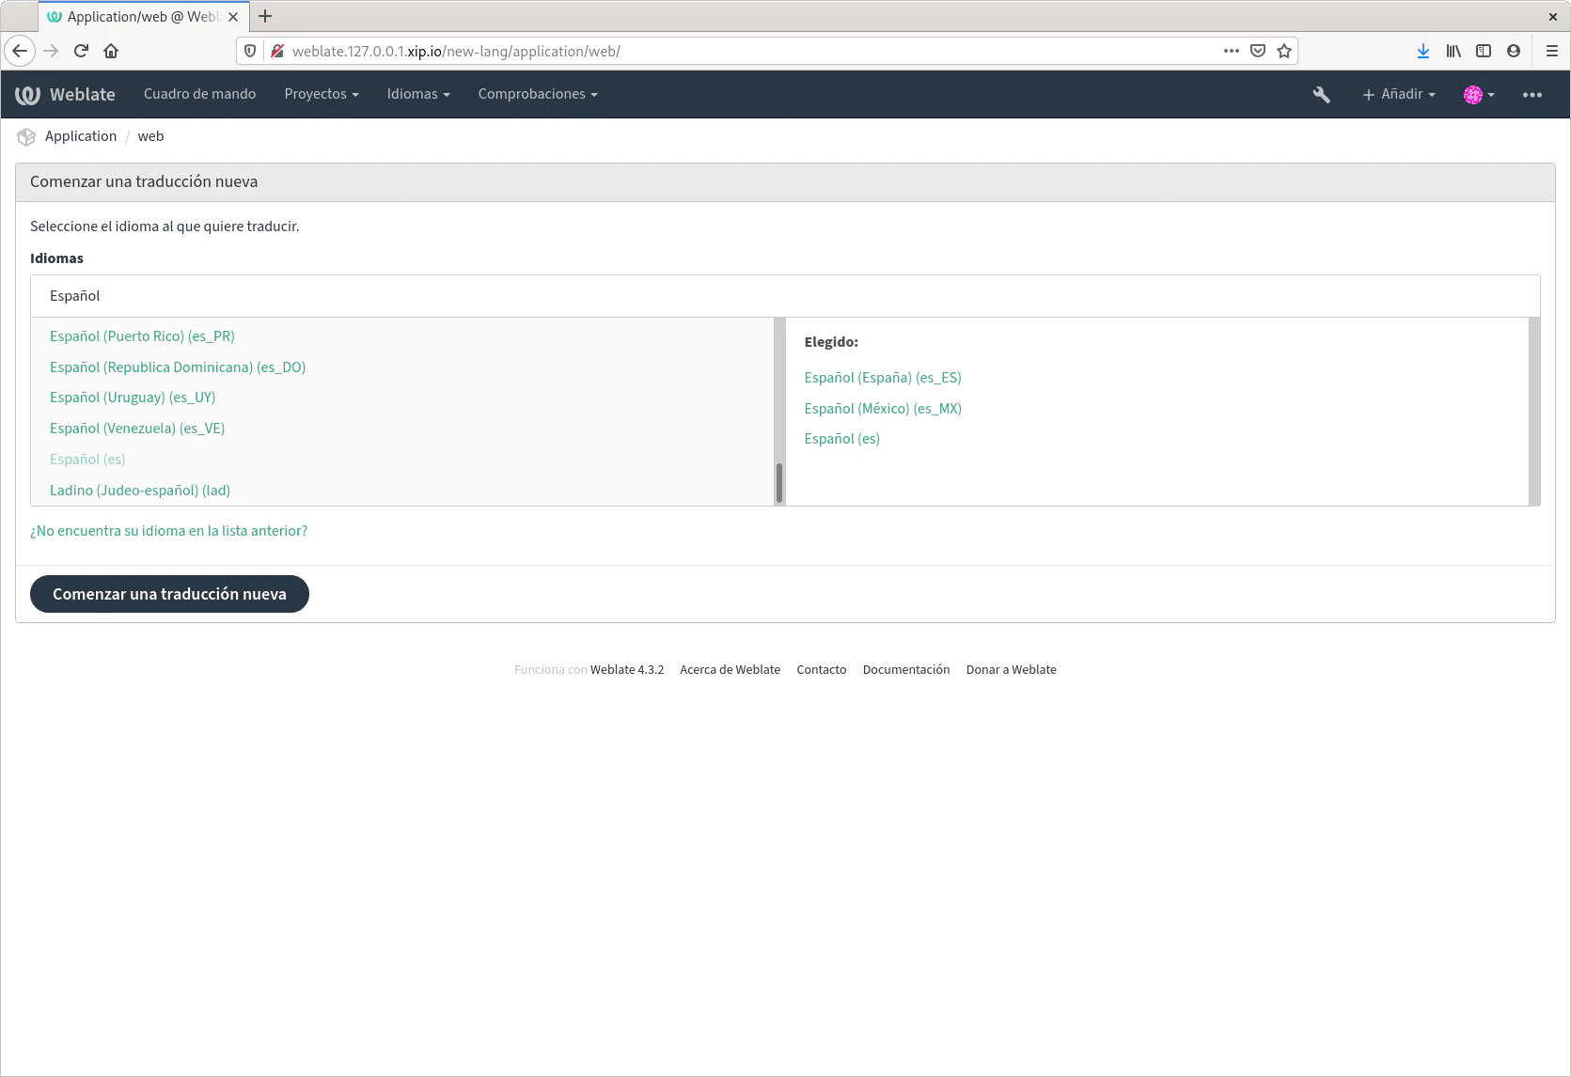
Task: Select Español (Uruguay) (es_UY) language
Action: pyautogui.click(x=133, y=398)
